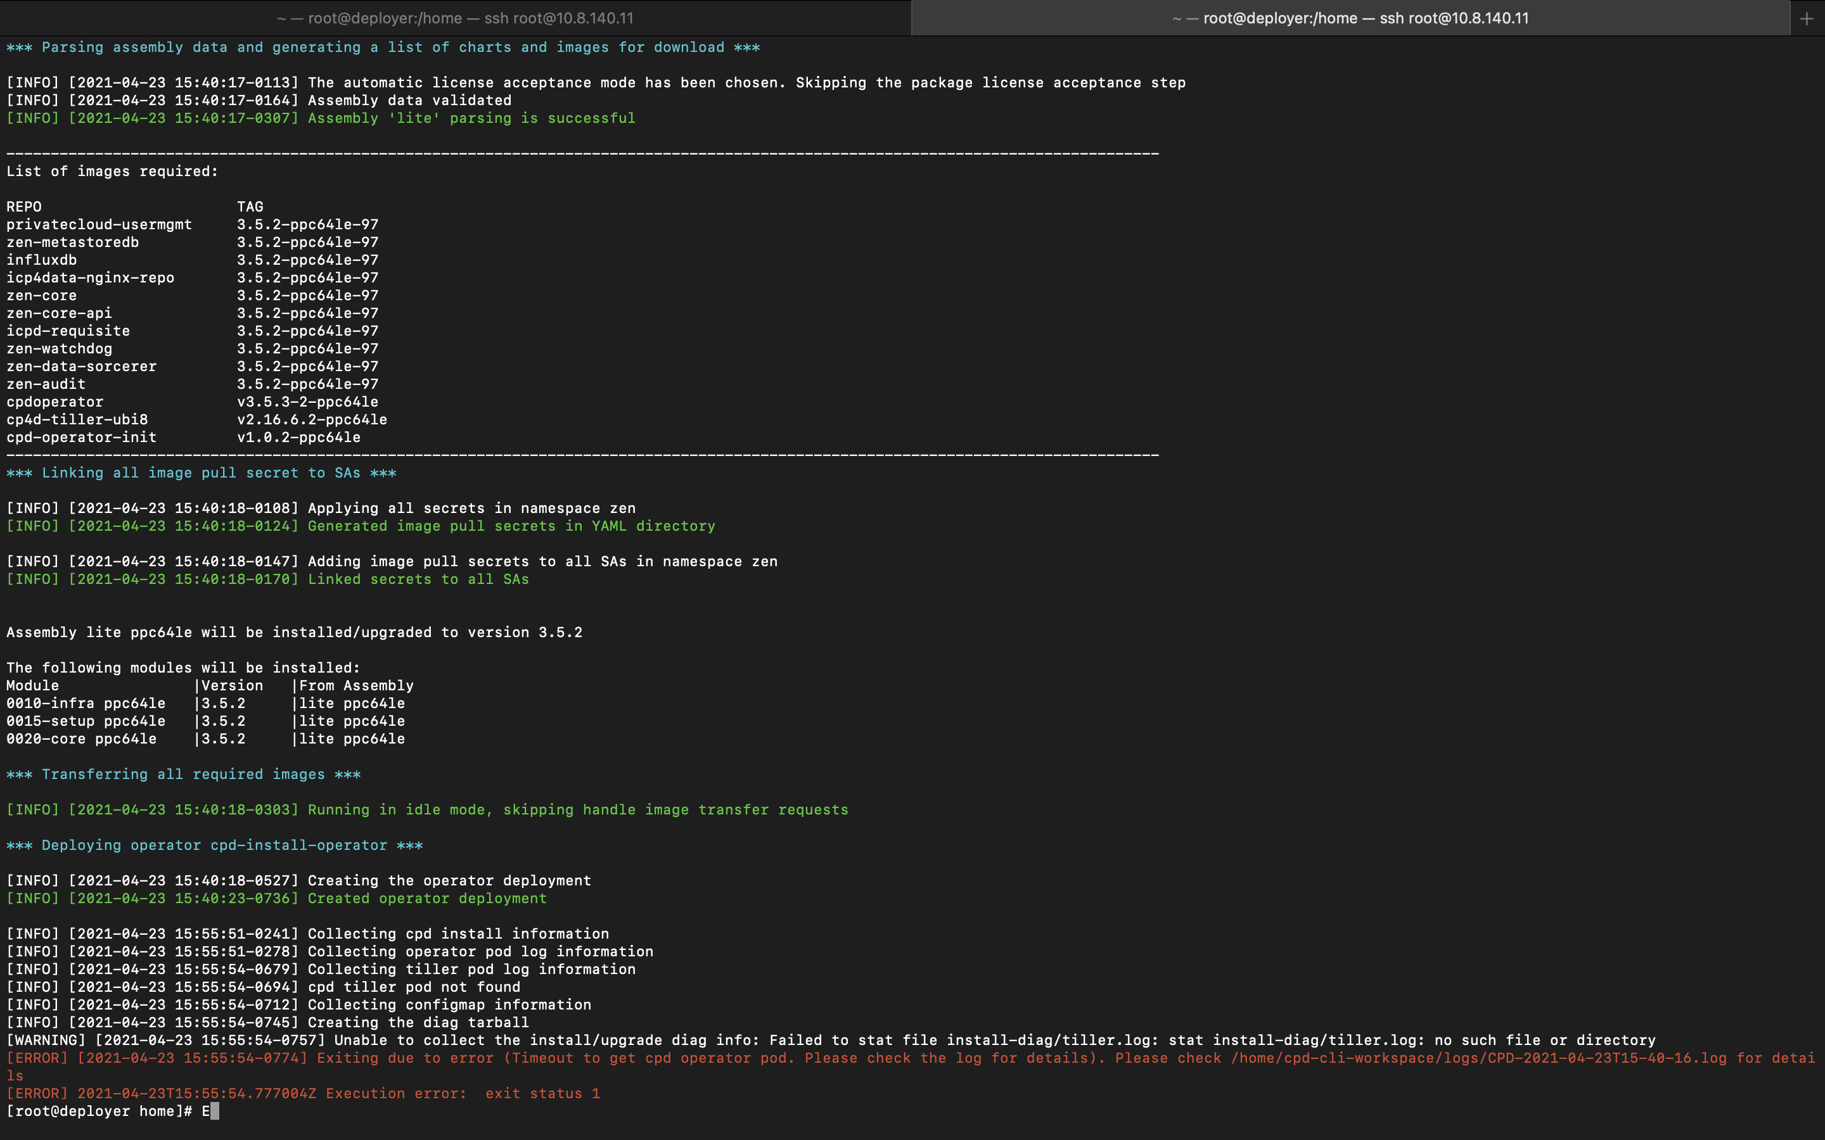Click the 'zen-watchdog' repo name

[59, 348]
